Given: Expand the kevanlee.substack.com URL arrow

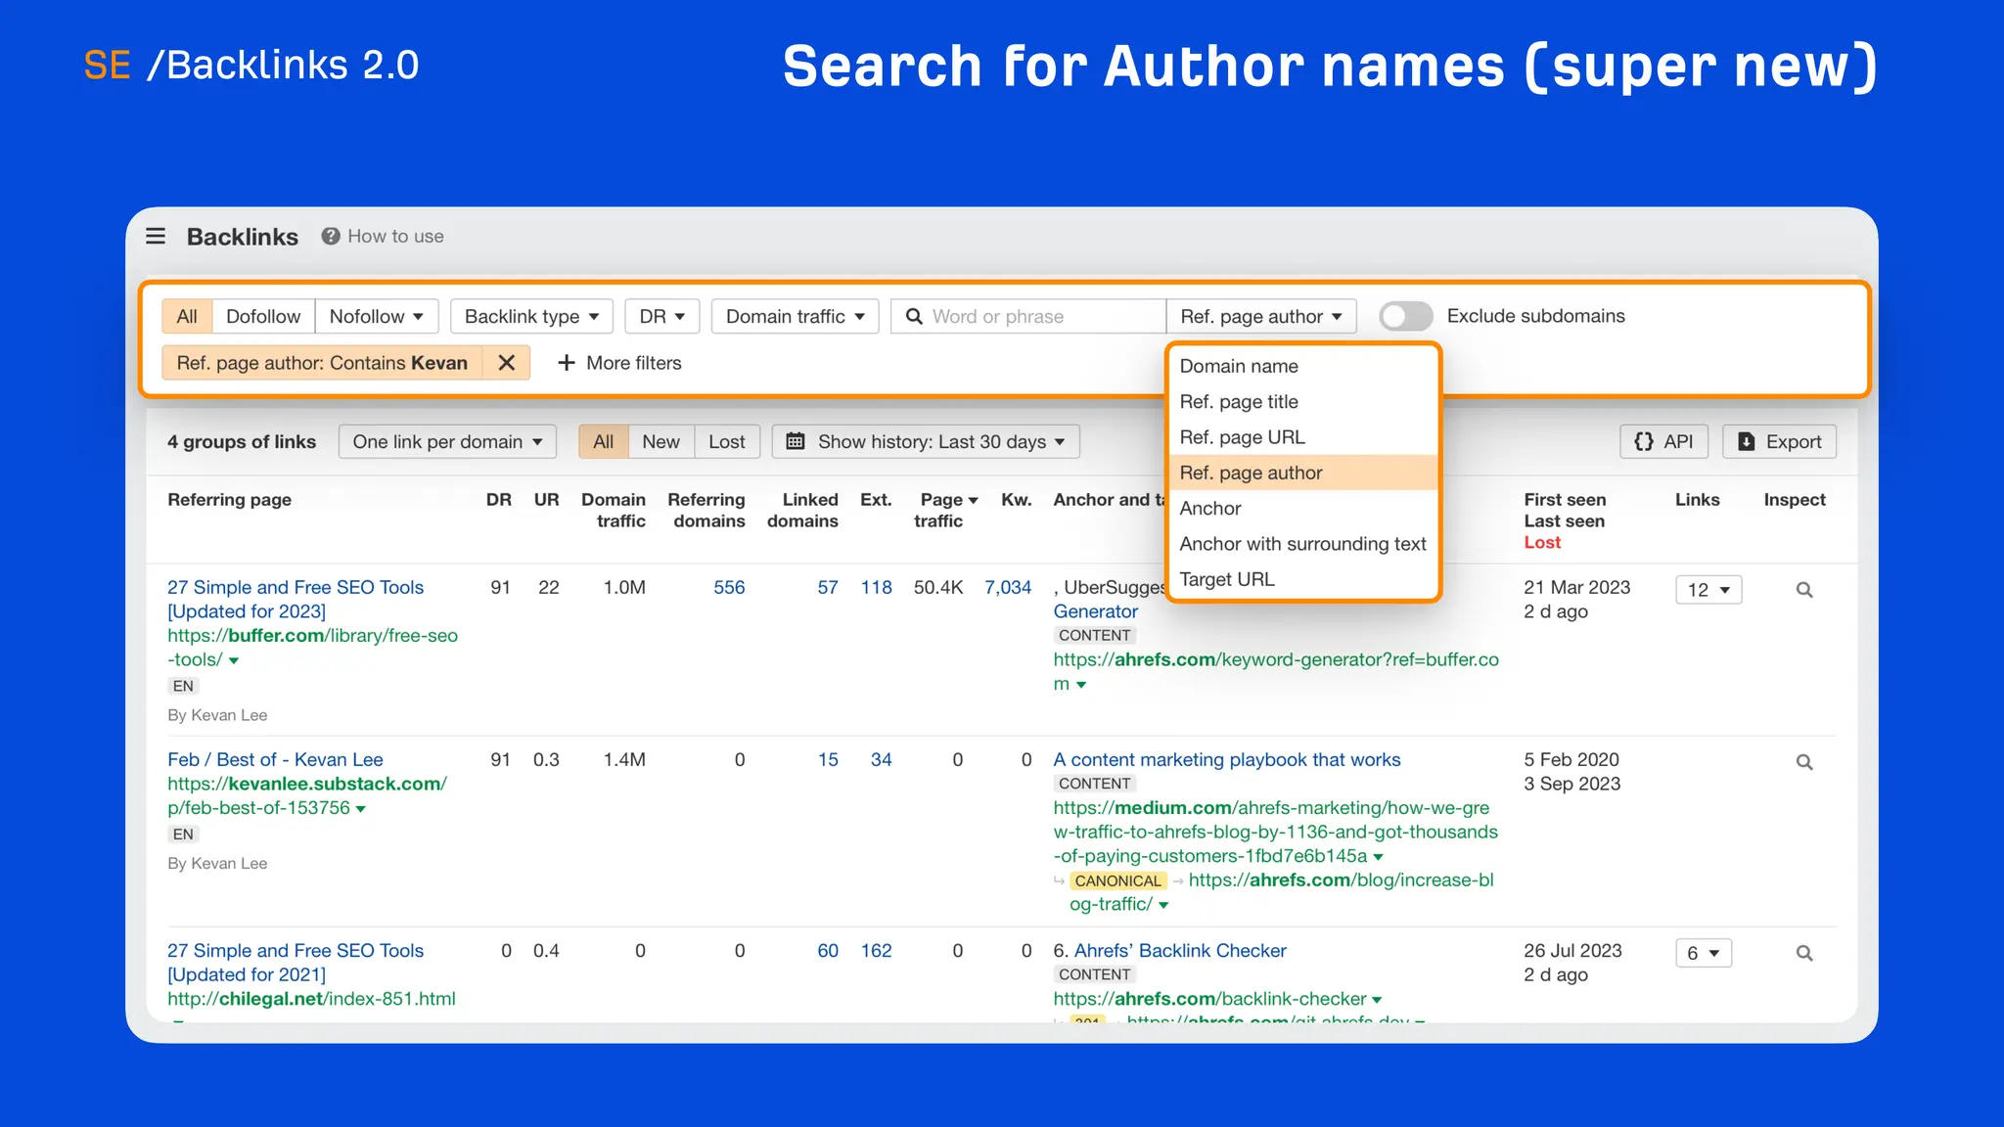Looking at the screenshot, I should [x=361, y=809].
